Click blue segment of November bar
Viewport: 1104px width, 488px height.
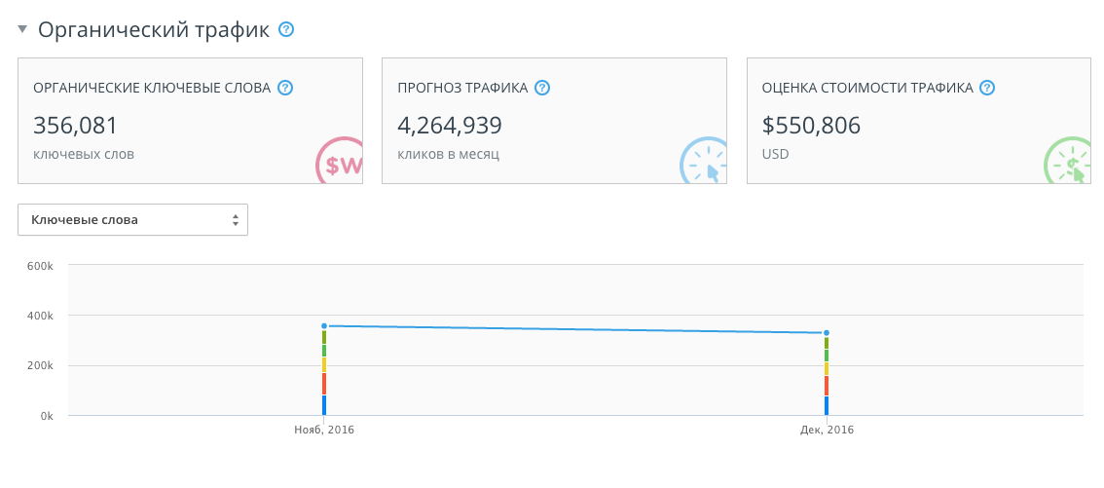click(x=324, y=405)
